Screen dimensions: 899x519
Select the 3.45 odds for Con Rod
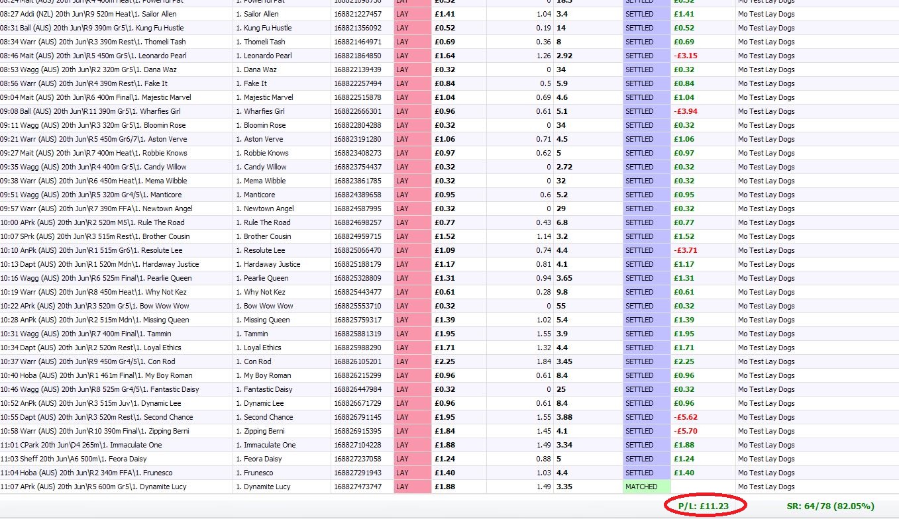click(564, 361)
